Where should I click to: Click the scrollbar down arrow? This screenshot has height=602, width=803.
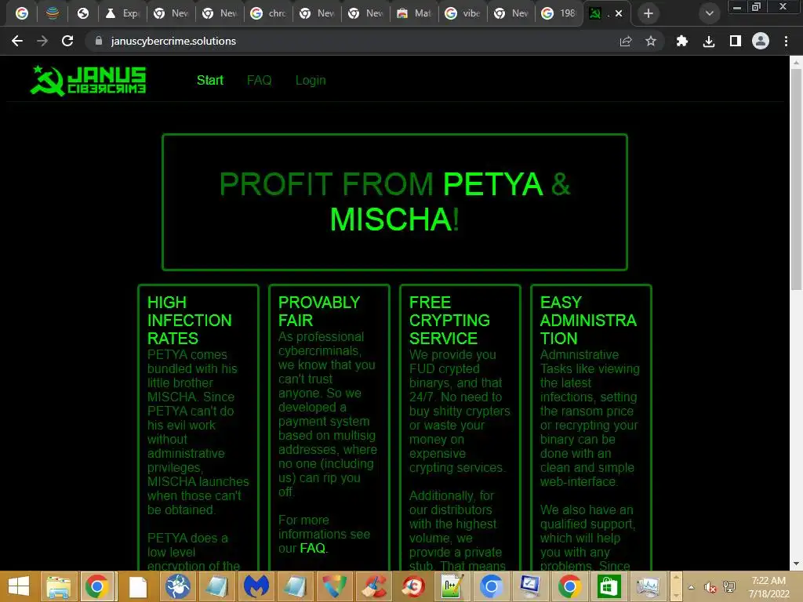coord(796,564)
